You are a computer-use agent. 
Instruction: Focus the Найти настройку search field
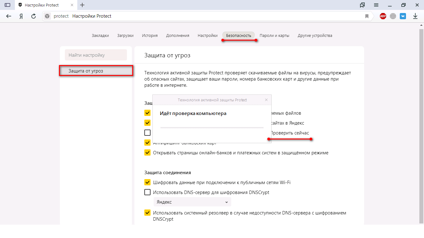pos(96,55)
